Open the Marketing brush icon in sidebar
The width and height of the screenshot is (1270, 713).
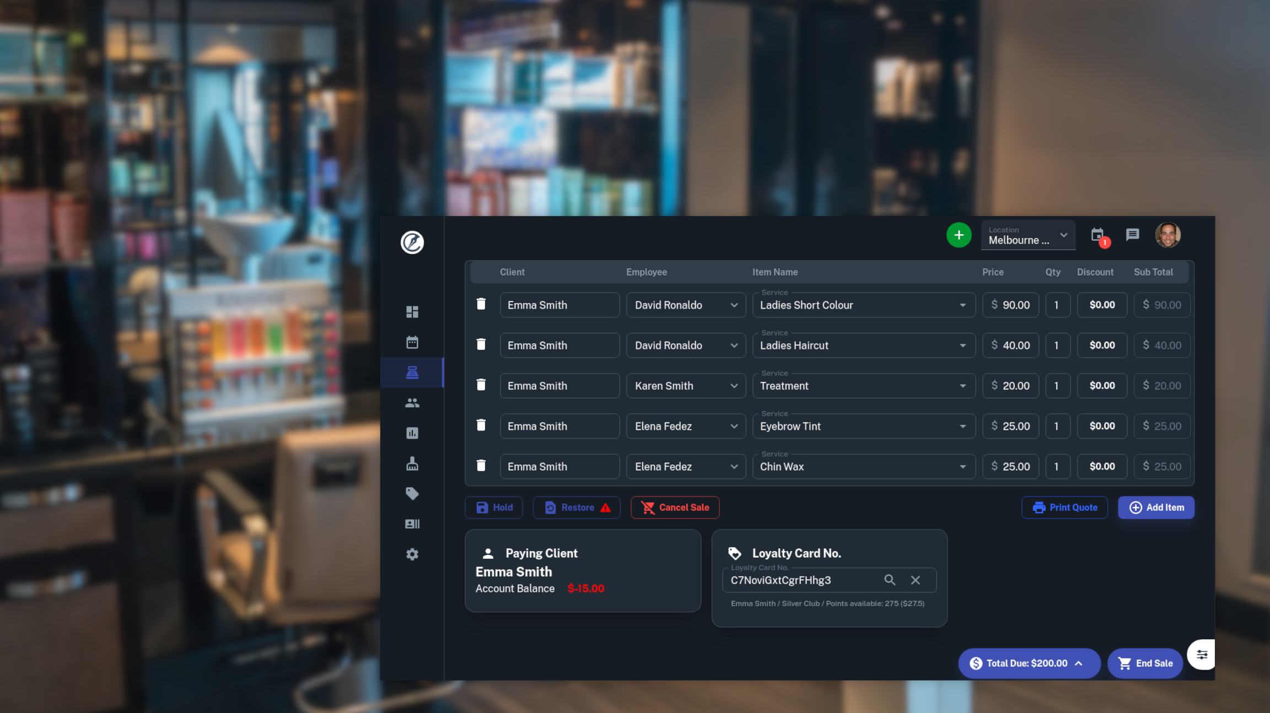pos(412,463)
